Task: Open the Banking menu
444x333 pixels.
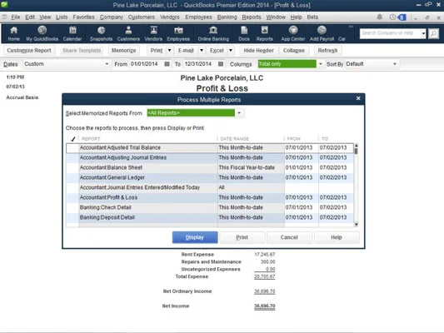Action: (x=227, y=17)
